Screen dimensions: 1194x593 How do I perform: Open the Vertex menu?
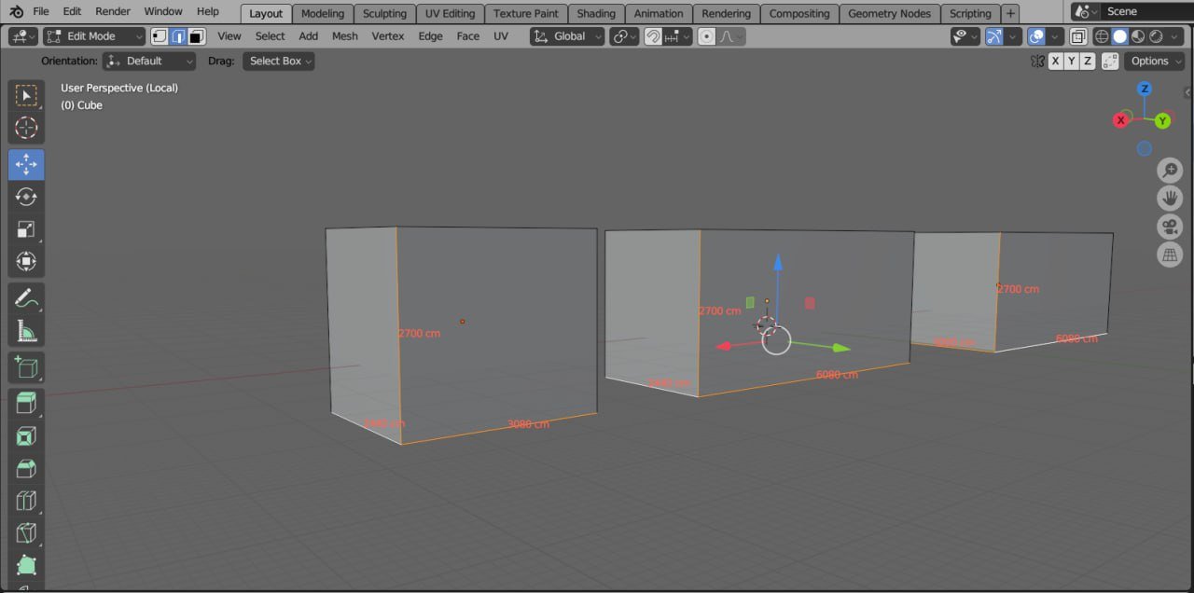[x=388, y=36]
